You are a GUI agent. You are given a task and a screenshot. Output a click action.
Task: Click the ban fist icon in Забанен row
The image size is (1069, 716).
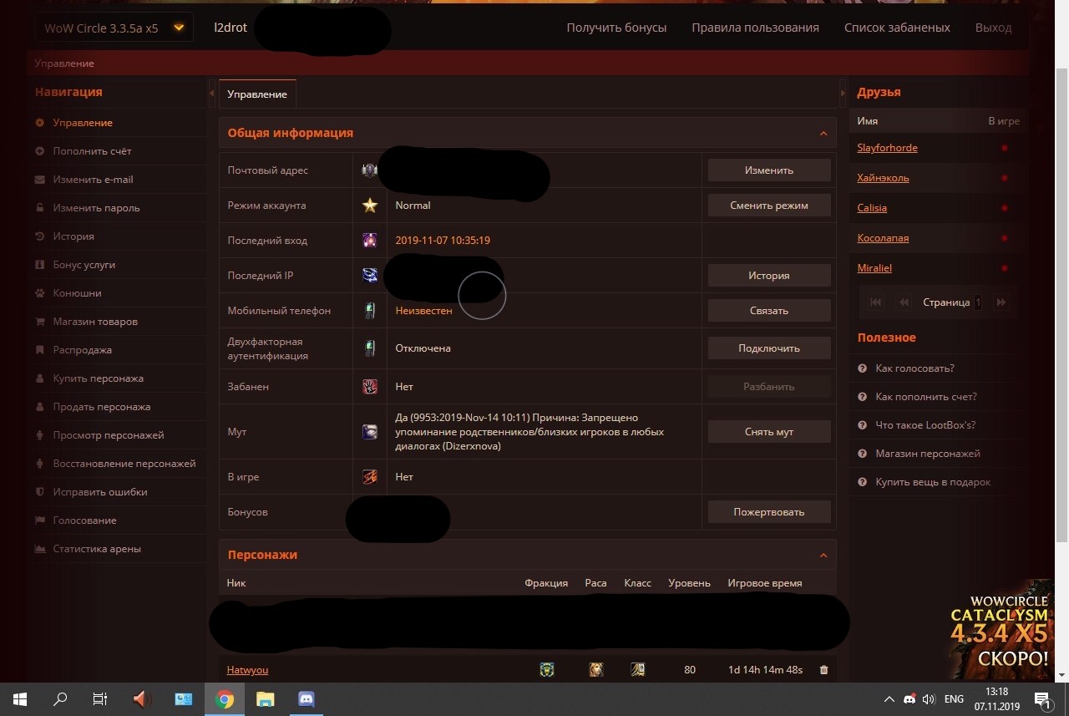pyautogui.click(x=370, y=387)
